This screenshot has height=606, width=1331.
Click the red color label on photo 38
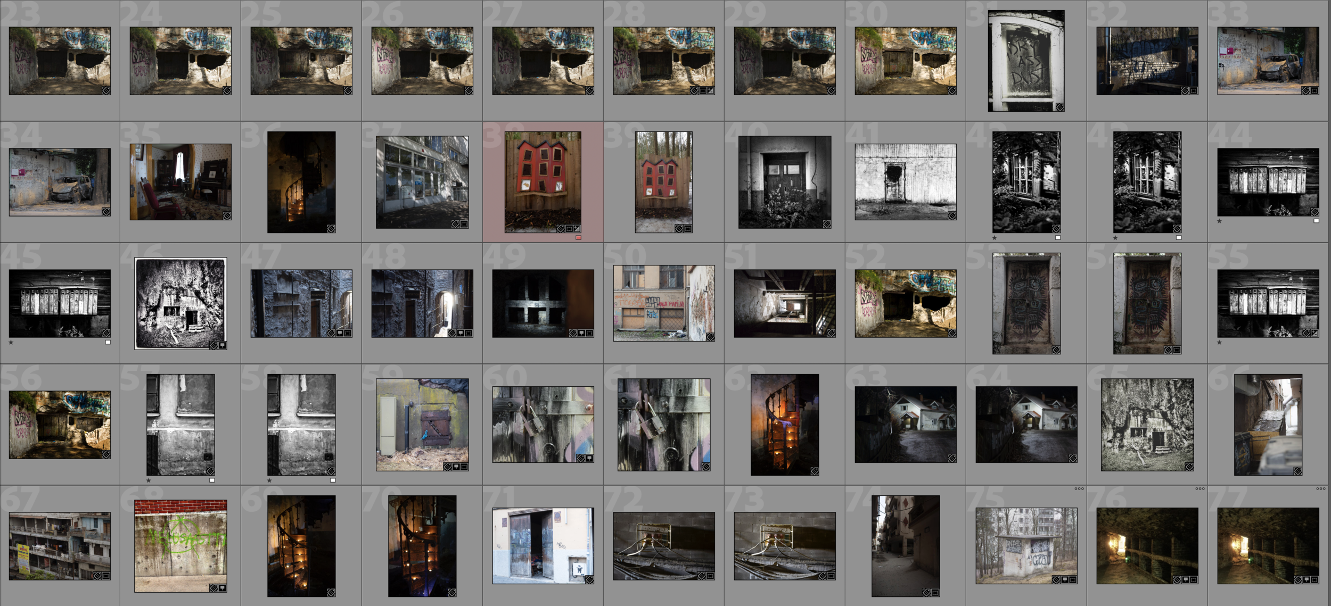point(578,238)
